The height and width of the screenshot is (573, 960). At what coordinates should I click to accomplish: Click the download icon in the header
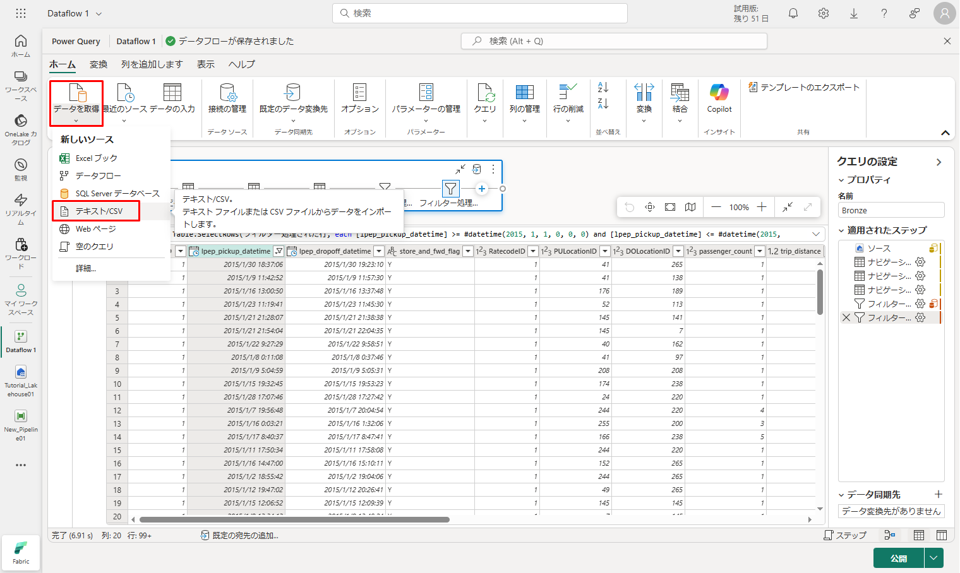(x=854, y=13)
